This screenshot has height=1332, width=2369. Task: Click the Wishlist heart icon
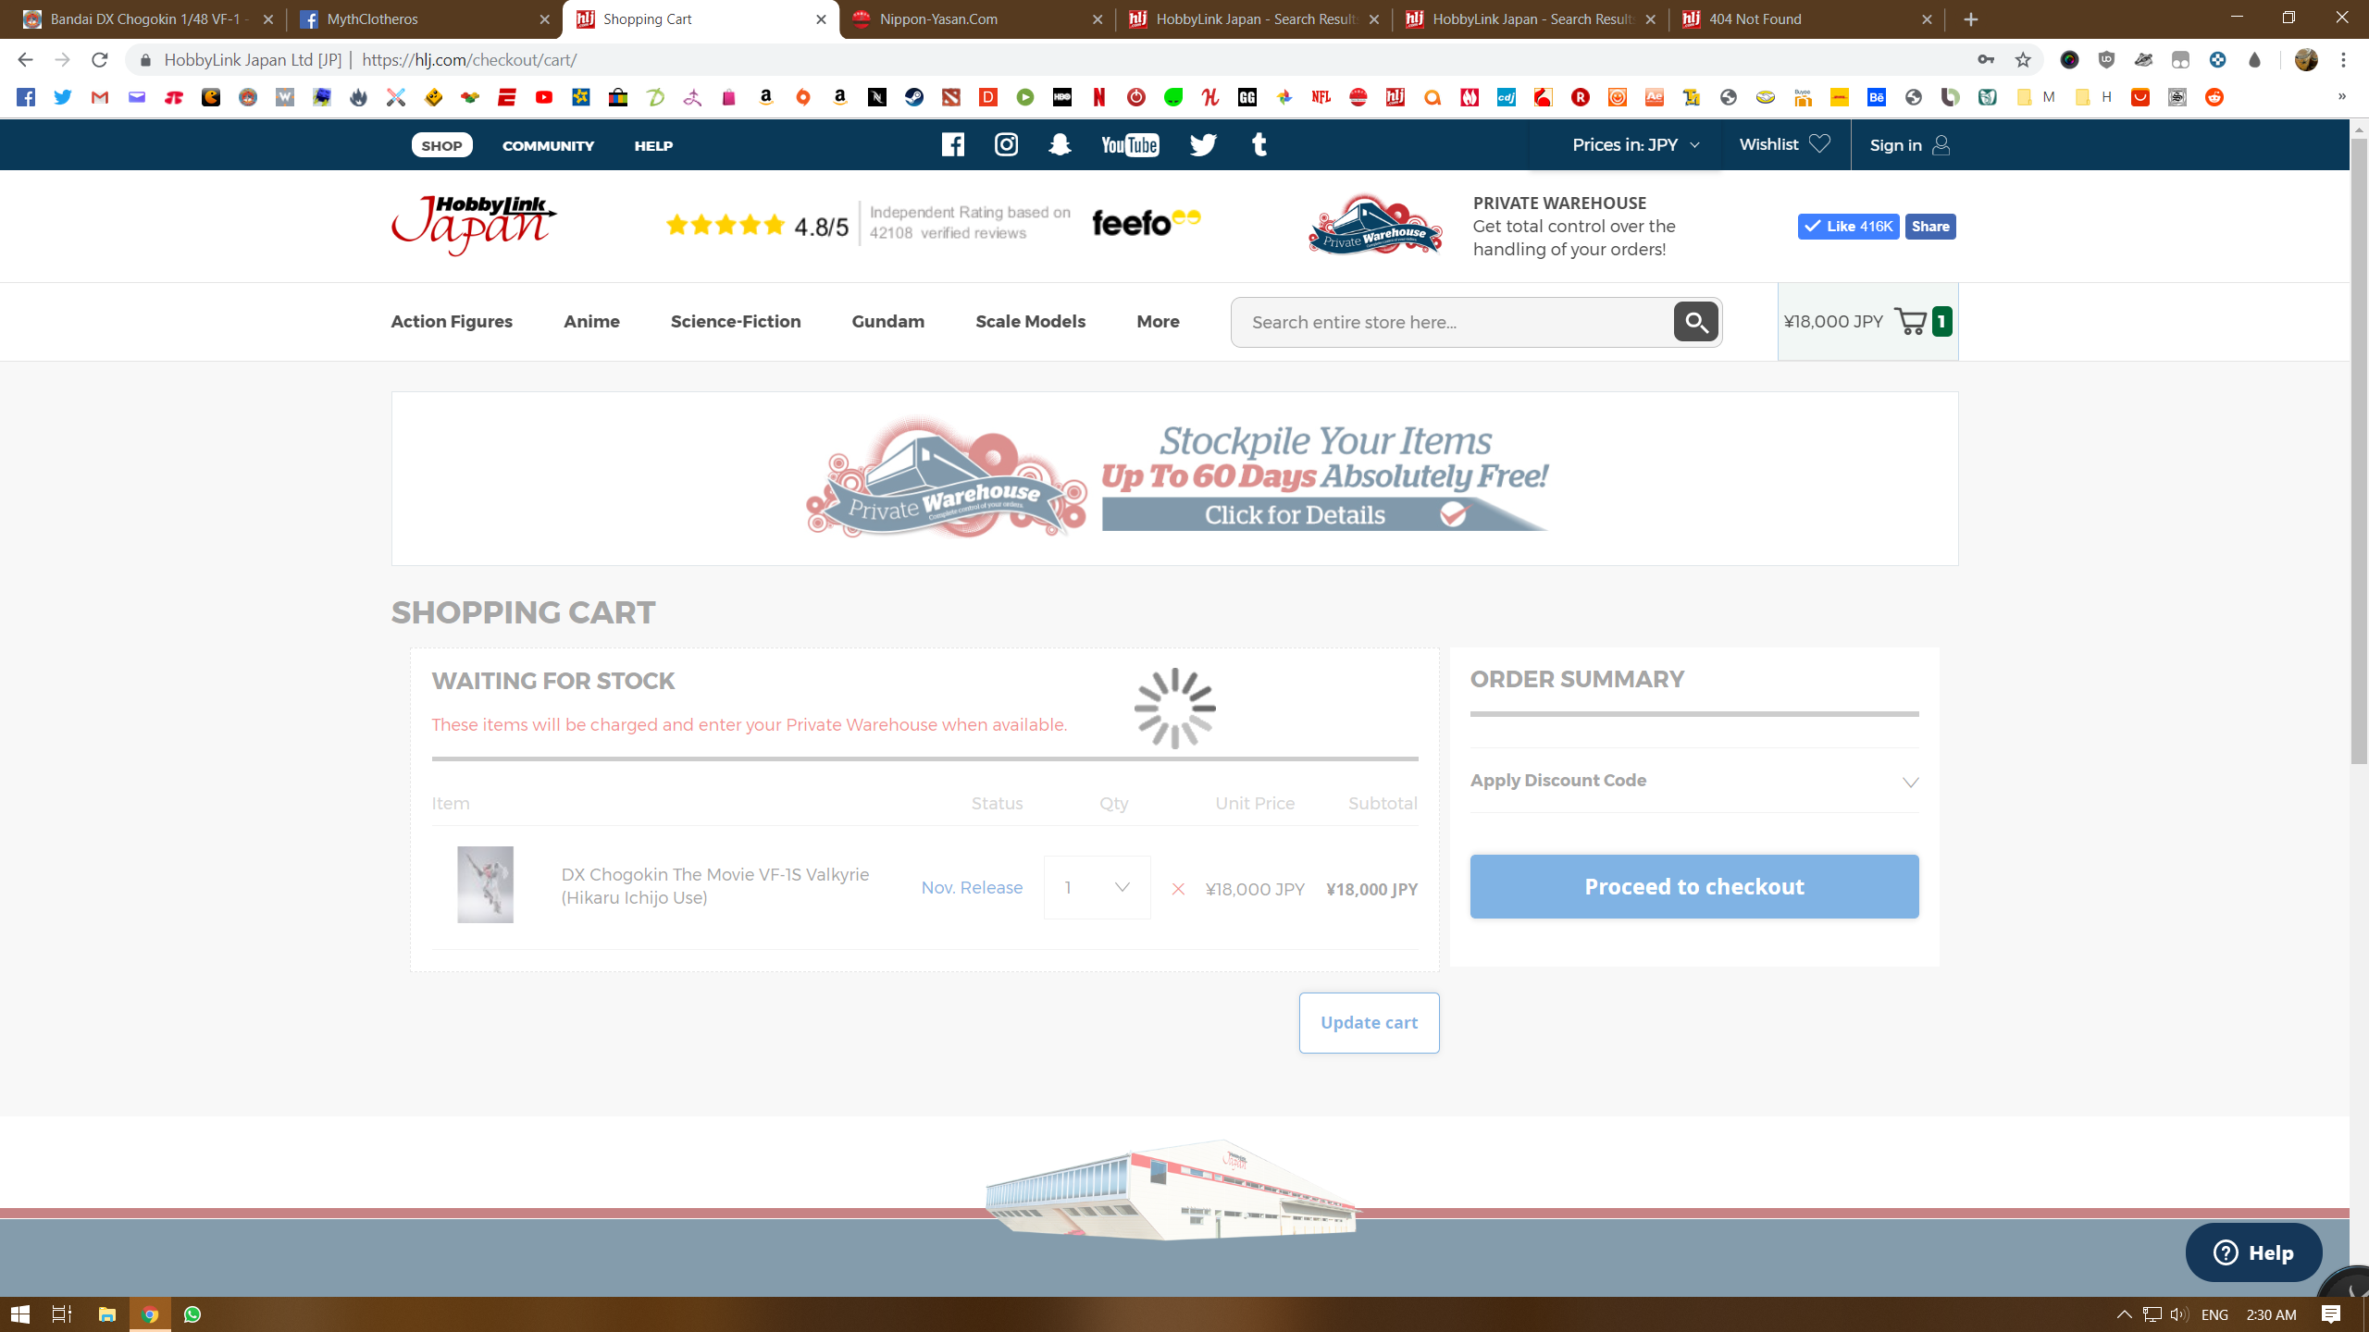(x=1819, y=144)
